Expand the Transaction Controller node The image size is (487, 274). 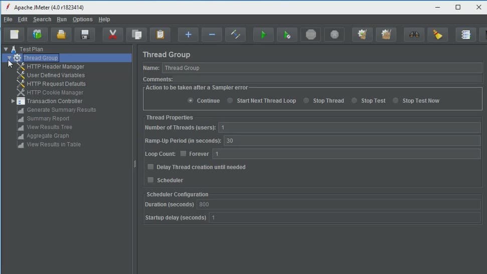[x=13, y=101]
